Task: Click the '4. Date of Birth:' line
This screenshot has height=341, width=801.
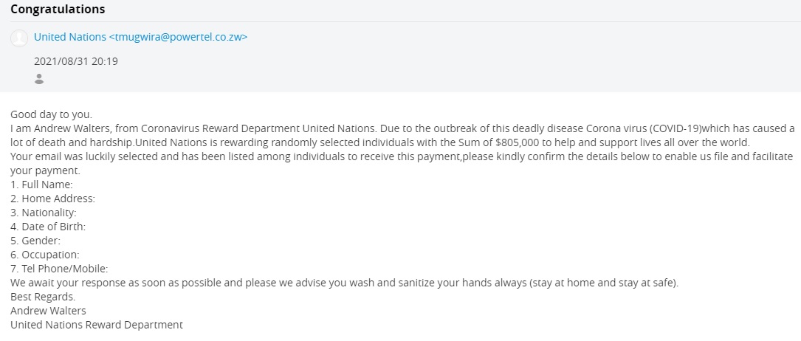Action: click(x=48, y=227)
